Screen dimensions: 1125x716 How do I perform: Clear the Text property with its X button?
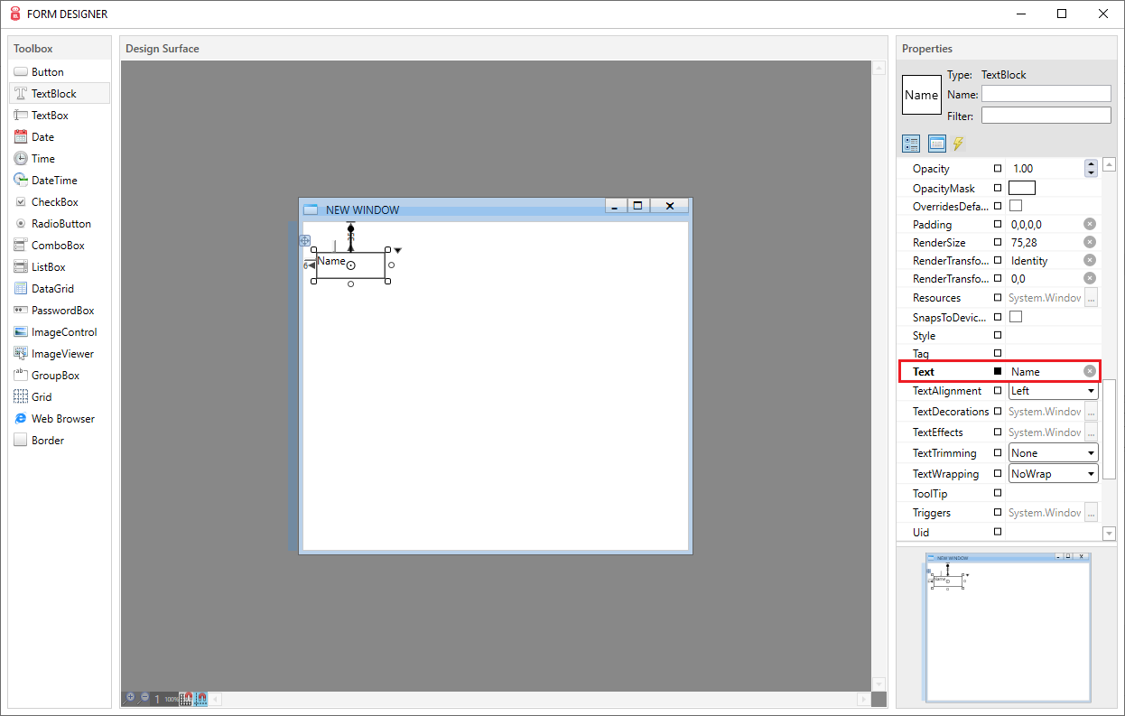click(x=1090, y=371)
